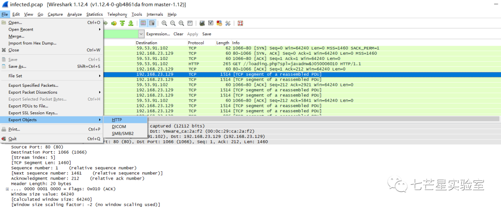
Task: Choose Close in File menu
Action: coord(51,50)
